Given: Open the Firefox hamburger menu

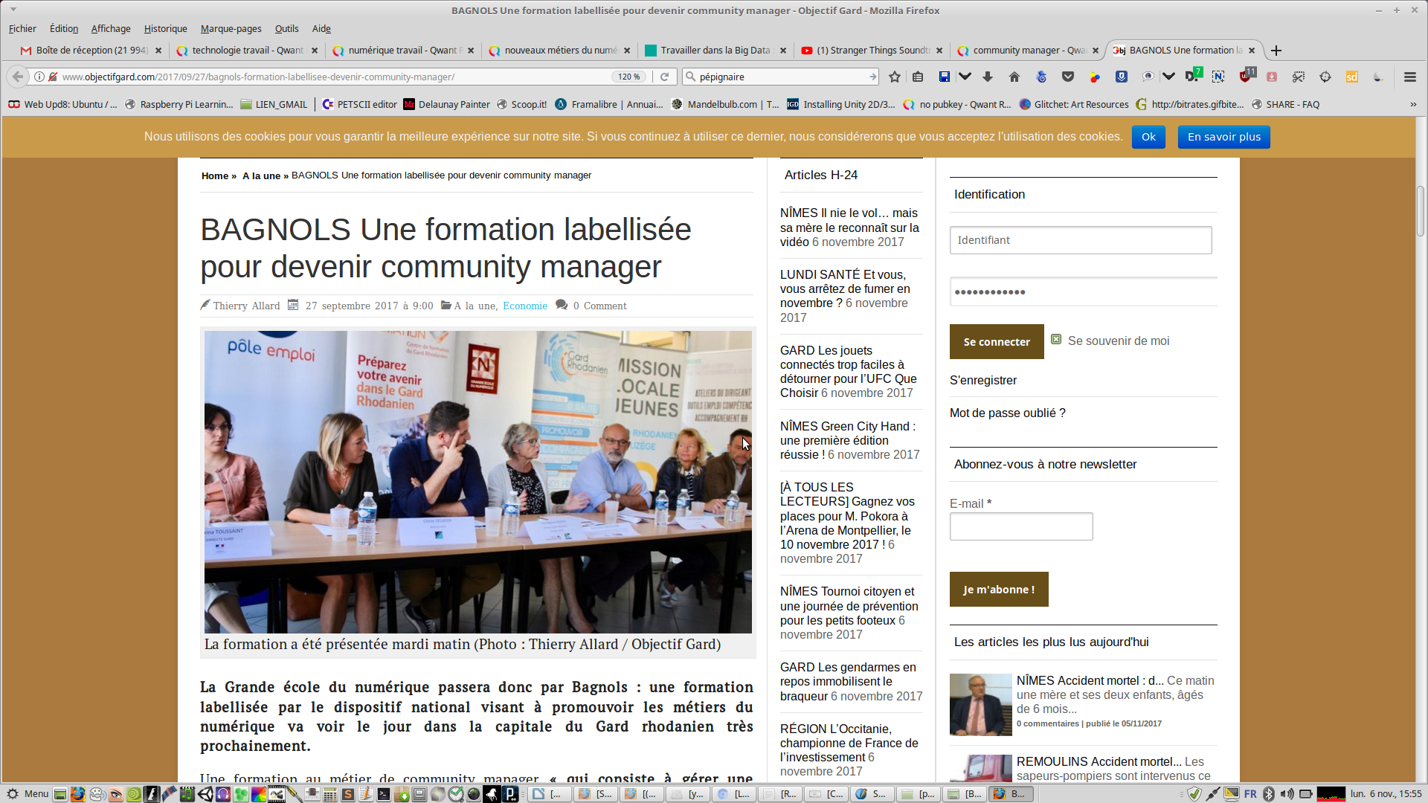Looking at the screenshot, I should click(x=1409, y=77).
